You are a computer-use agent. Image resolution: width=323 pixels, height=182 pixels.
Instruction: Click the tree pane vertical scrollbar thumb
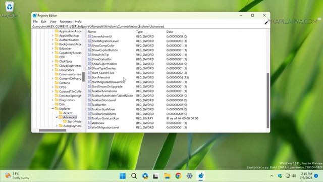click(83, 76)
